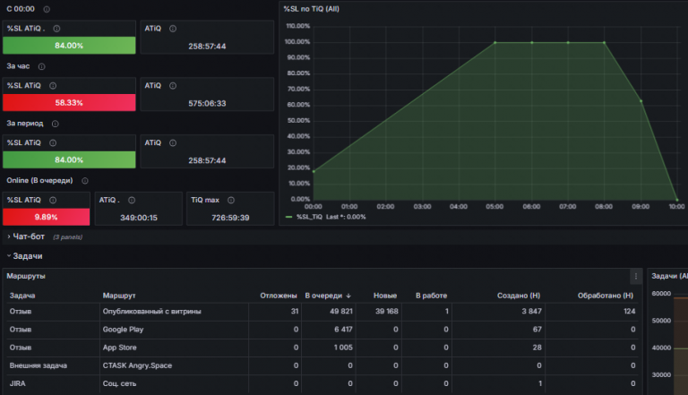Sort table by the "Отложены" column

(279, 296)
